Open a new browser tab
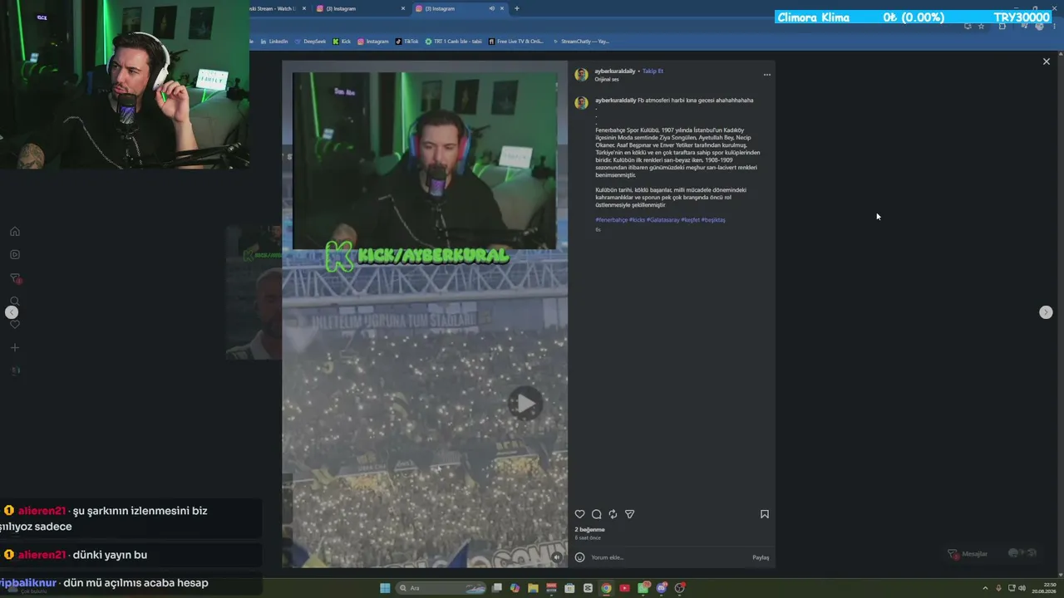 click(x=517, y=8)
